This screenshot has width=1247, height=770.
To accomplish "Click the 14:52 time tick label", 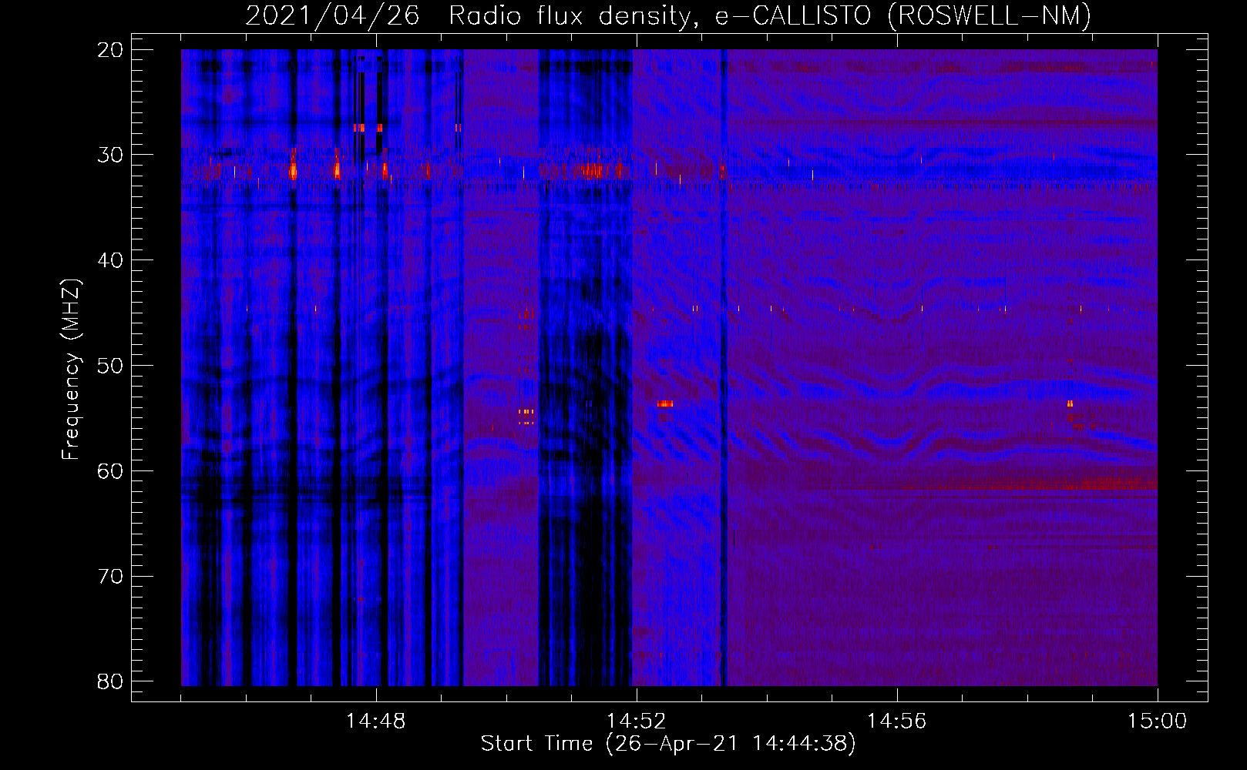I will (x=636, y=721).
